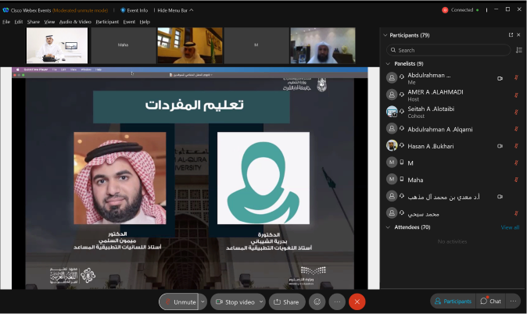
Task: Click the red leave event button
Action: (357, 302)
